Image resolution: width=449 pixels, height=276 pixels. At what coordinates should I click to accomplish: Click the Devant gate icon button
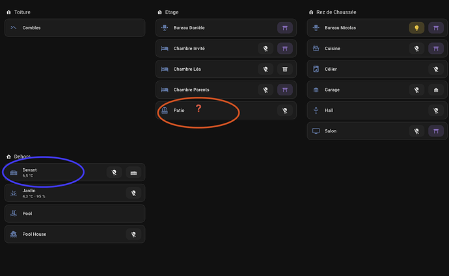pyautogui.click(x=133, y=173)
